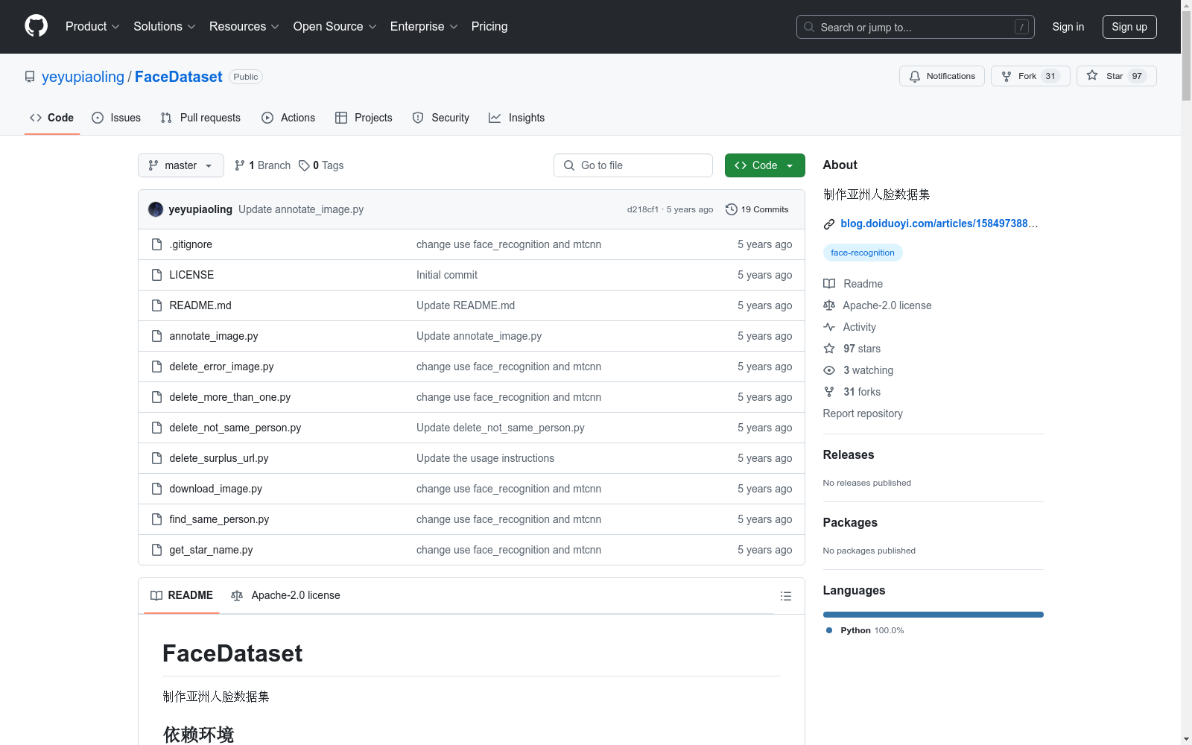Click the repository icon beside the repo name
This screenshot has height=745, width=1192.
[30, 77]
